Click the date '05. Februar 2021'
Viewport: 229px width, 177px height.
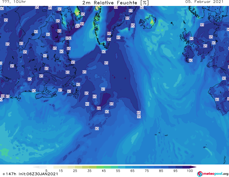[x=204, y=2]
